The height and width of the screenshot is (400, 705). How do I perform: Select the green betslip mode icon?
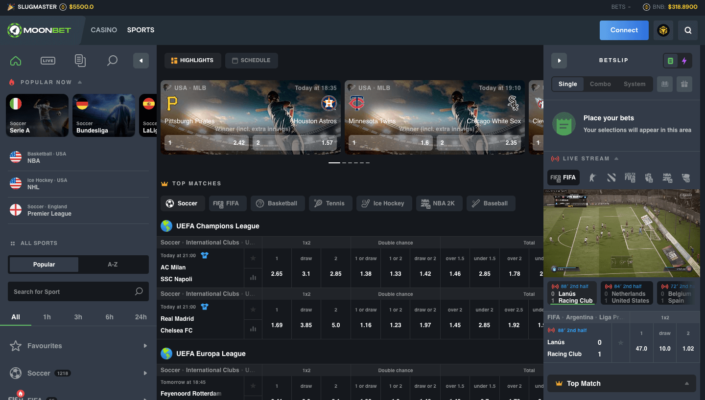point(671,61)
